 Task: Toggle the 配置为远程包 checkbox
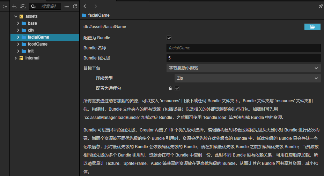177,88
